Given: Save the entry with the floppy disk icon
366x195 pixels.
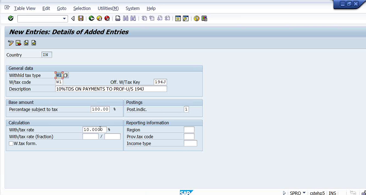Looking at the screenshot, I should click(x=81, y=19).
